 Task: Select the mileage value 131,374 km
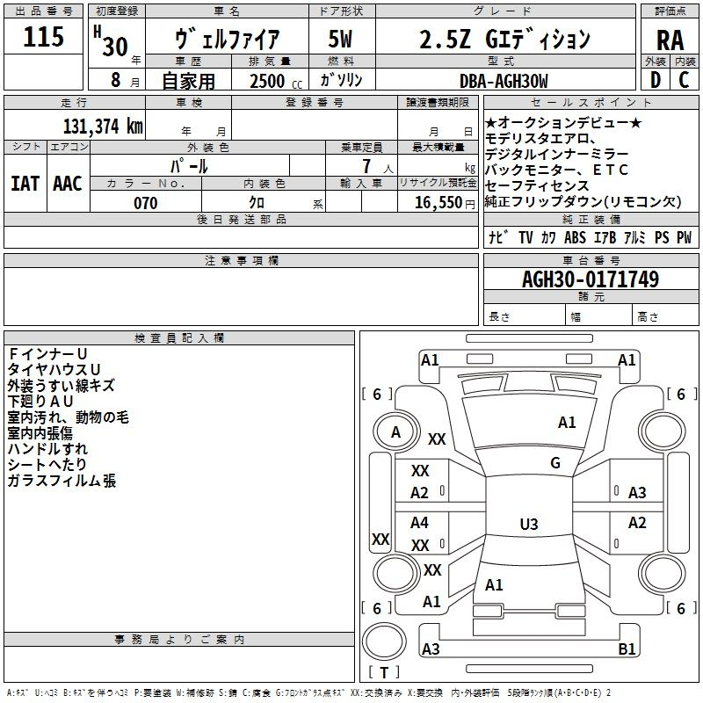coord(103,126)
